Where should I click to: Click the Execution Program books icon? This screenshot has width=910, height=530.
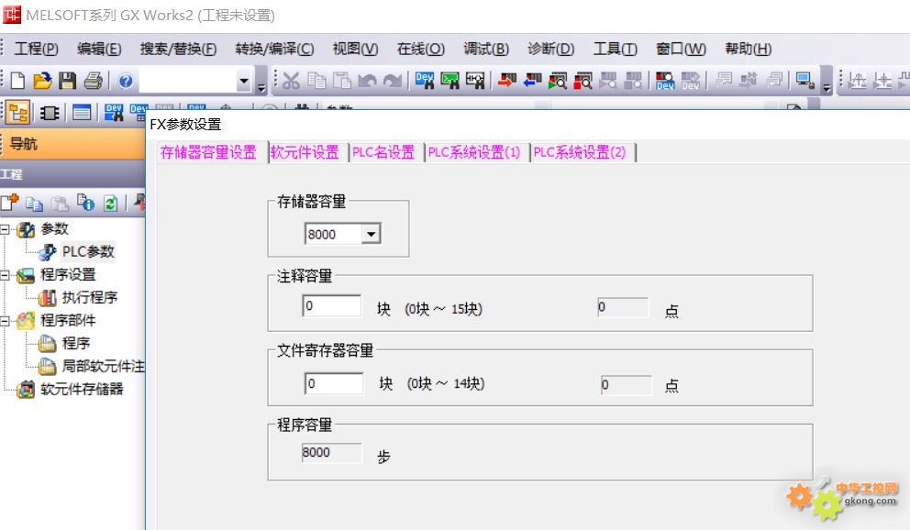pyautogui.click(x=47, y=297)
